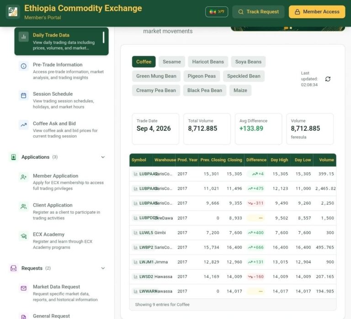The width and height of the screenshot is (351, 319).
Task: Click the Avg Difference +133.89 value
Action: 251,128
